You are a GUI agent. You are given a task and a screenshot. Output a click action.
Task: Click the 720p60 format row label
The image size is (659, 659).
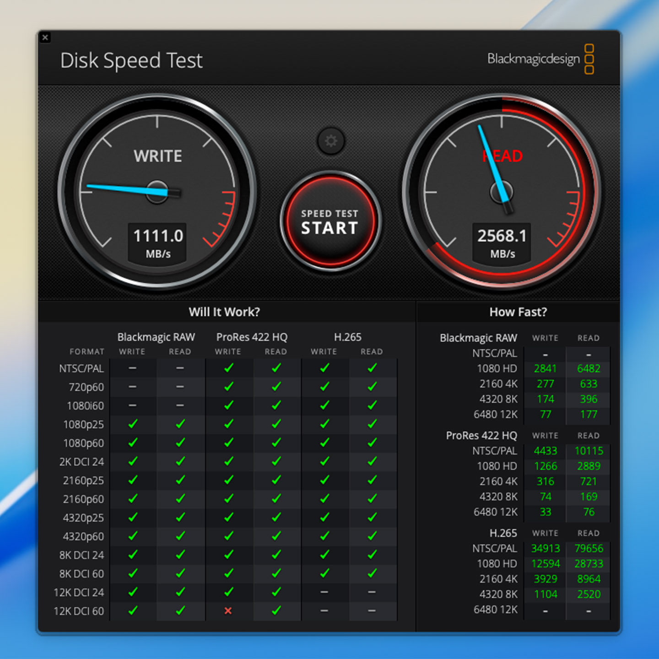tap(86, 387)
